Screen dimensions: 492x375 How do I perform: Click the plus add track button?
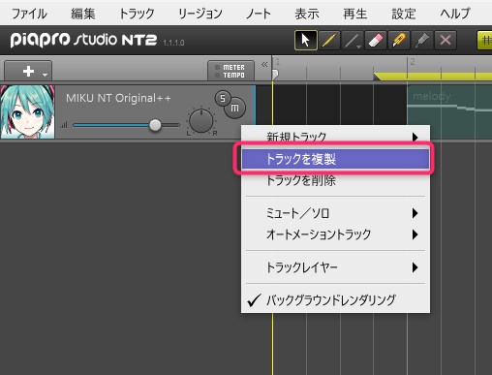(28, 72)
